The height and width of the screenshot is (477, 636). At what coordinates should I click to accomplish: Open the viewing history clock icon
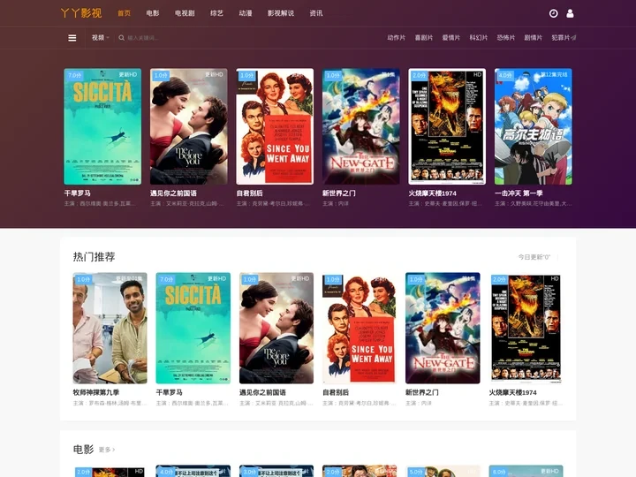coord(553,13)
